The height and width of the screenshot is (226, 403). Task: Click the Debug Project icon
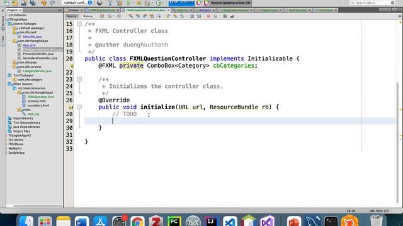tap(139, 3)
